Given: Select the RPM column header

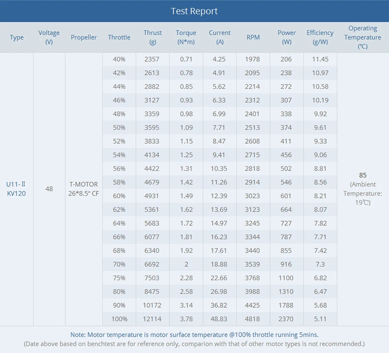Looking at the screenshot, I should click(253, 37).
